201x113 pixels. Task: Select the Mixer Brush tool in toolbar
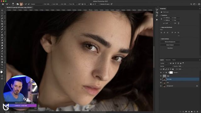(x=2, y=32)
